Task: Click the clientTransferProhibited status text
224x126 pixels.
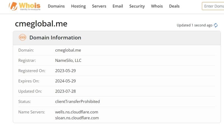Action: tap(78, 101)
